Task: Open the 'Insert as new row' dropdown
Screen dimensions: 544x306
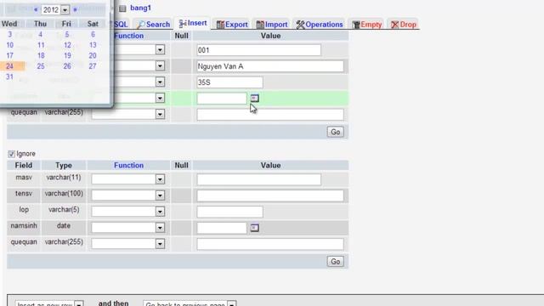Action: [49, 303]
